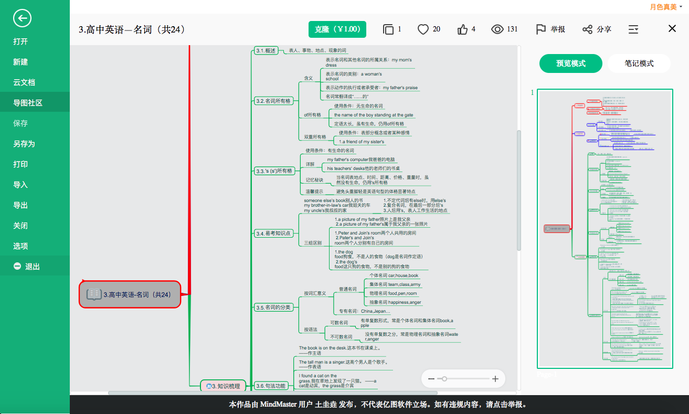Select the 3.1.概述 node
This screenshot has height=414, width=689.
(267, 50)
